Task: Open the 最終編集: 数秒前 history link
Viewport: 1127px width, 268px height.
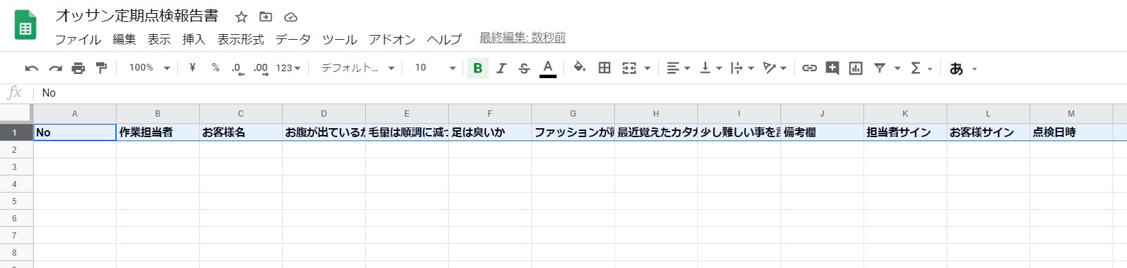Action: (x=522, y=38)
